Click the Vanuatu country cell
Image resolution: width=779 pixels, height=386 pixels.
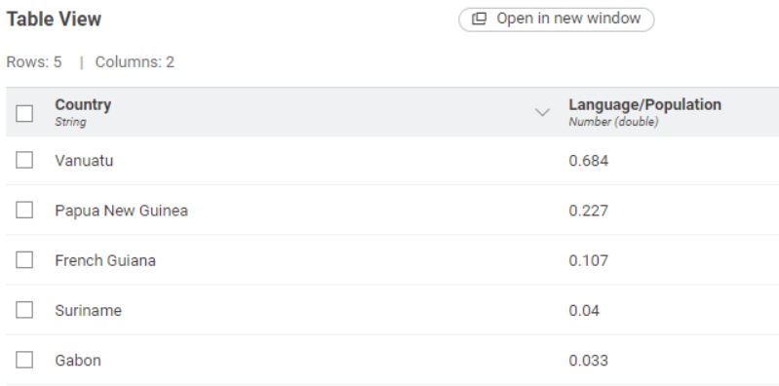[84, 161]
